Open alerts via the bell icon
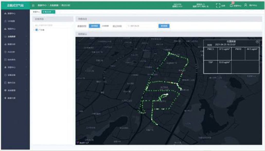 click(231, 5)
